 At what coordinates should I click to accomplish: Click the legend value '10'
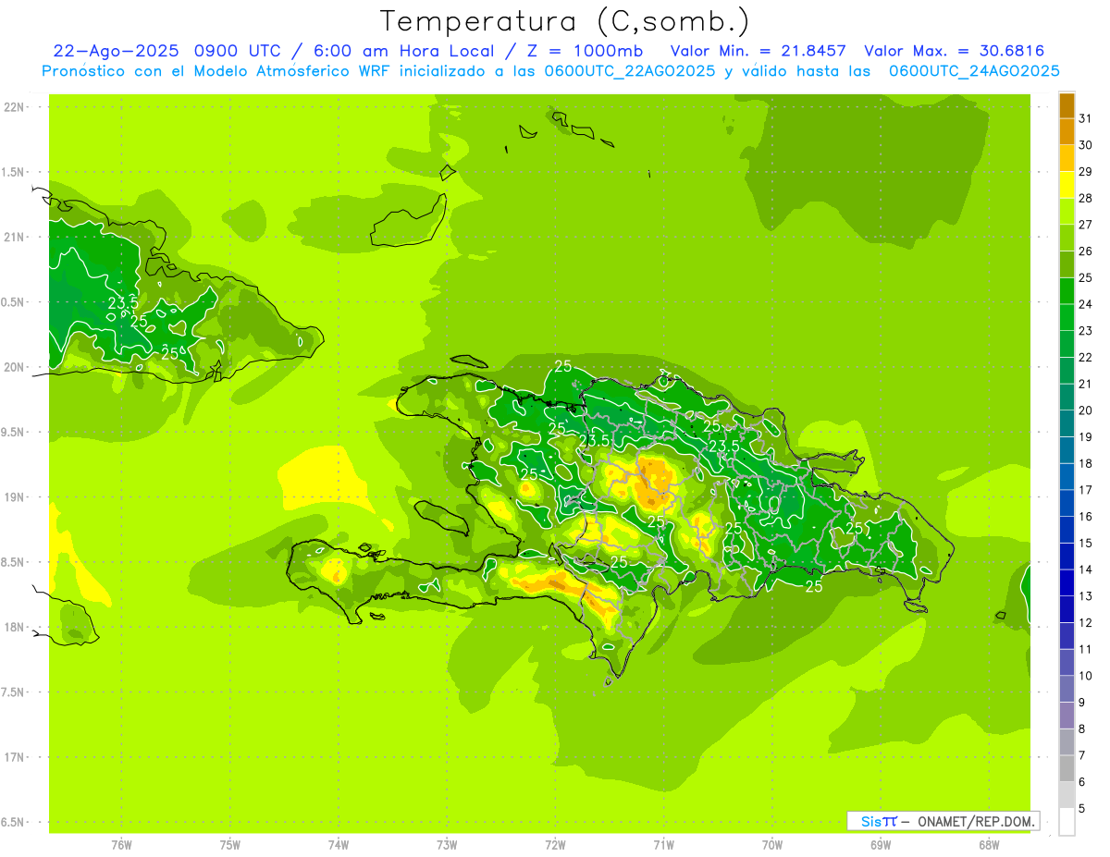[x=1085, y=675]
